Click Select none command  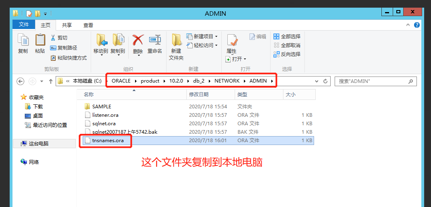point(287,45)
